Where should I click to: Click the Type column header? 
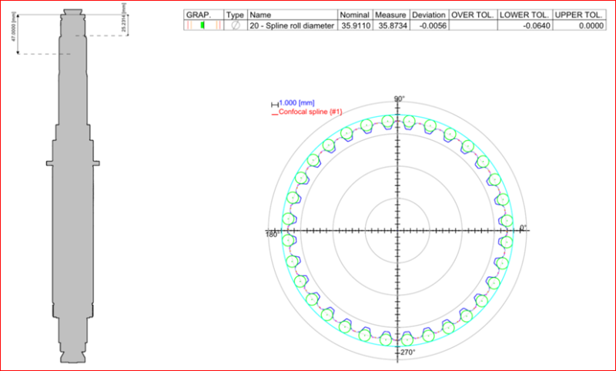pyautogui.click(x=236, y=15)
